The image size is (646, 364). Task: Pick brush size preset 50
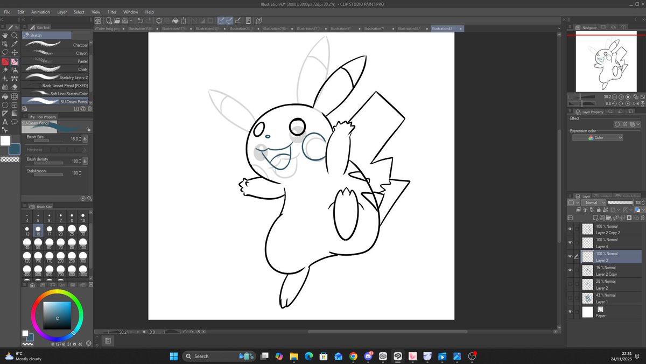pyautogui.click(x=38, y=243)
